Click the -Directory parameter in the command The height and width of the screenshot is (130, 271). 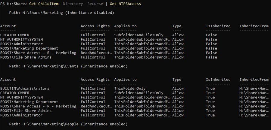72,4
